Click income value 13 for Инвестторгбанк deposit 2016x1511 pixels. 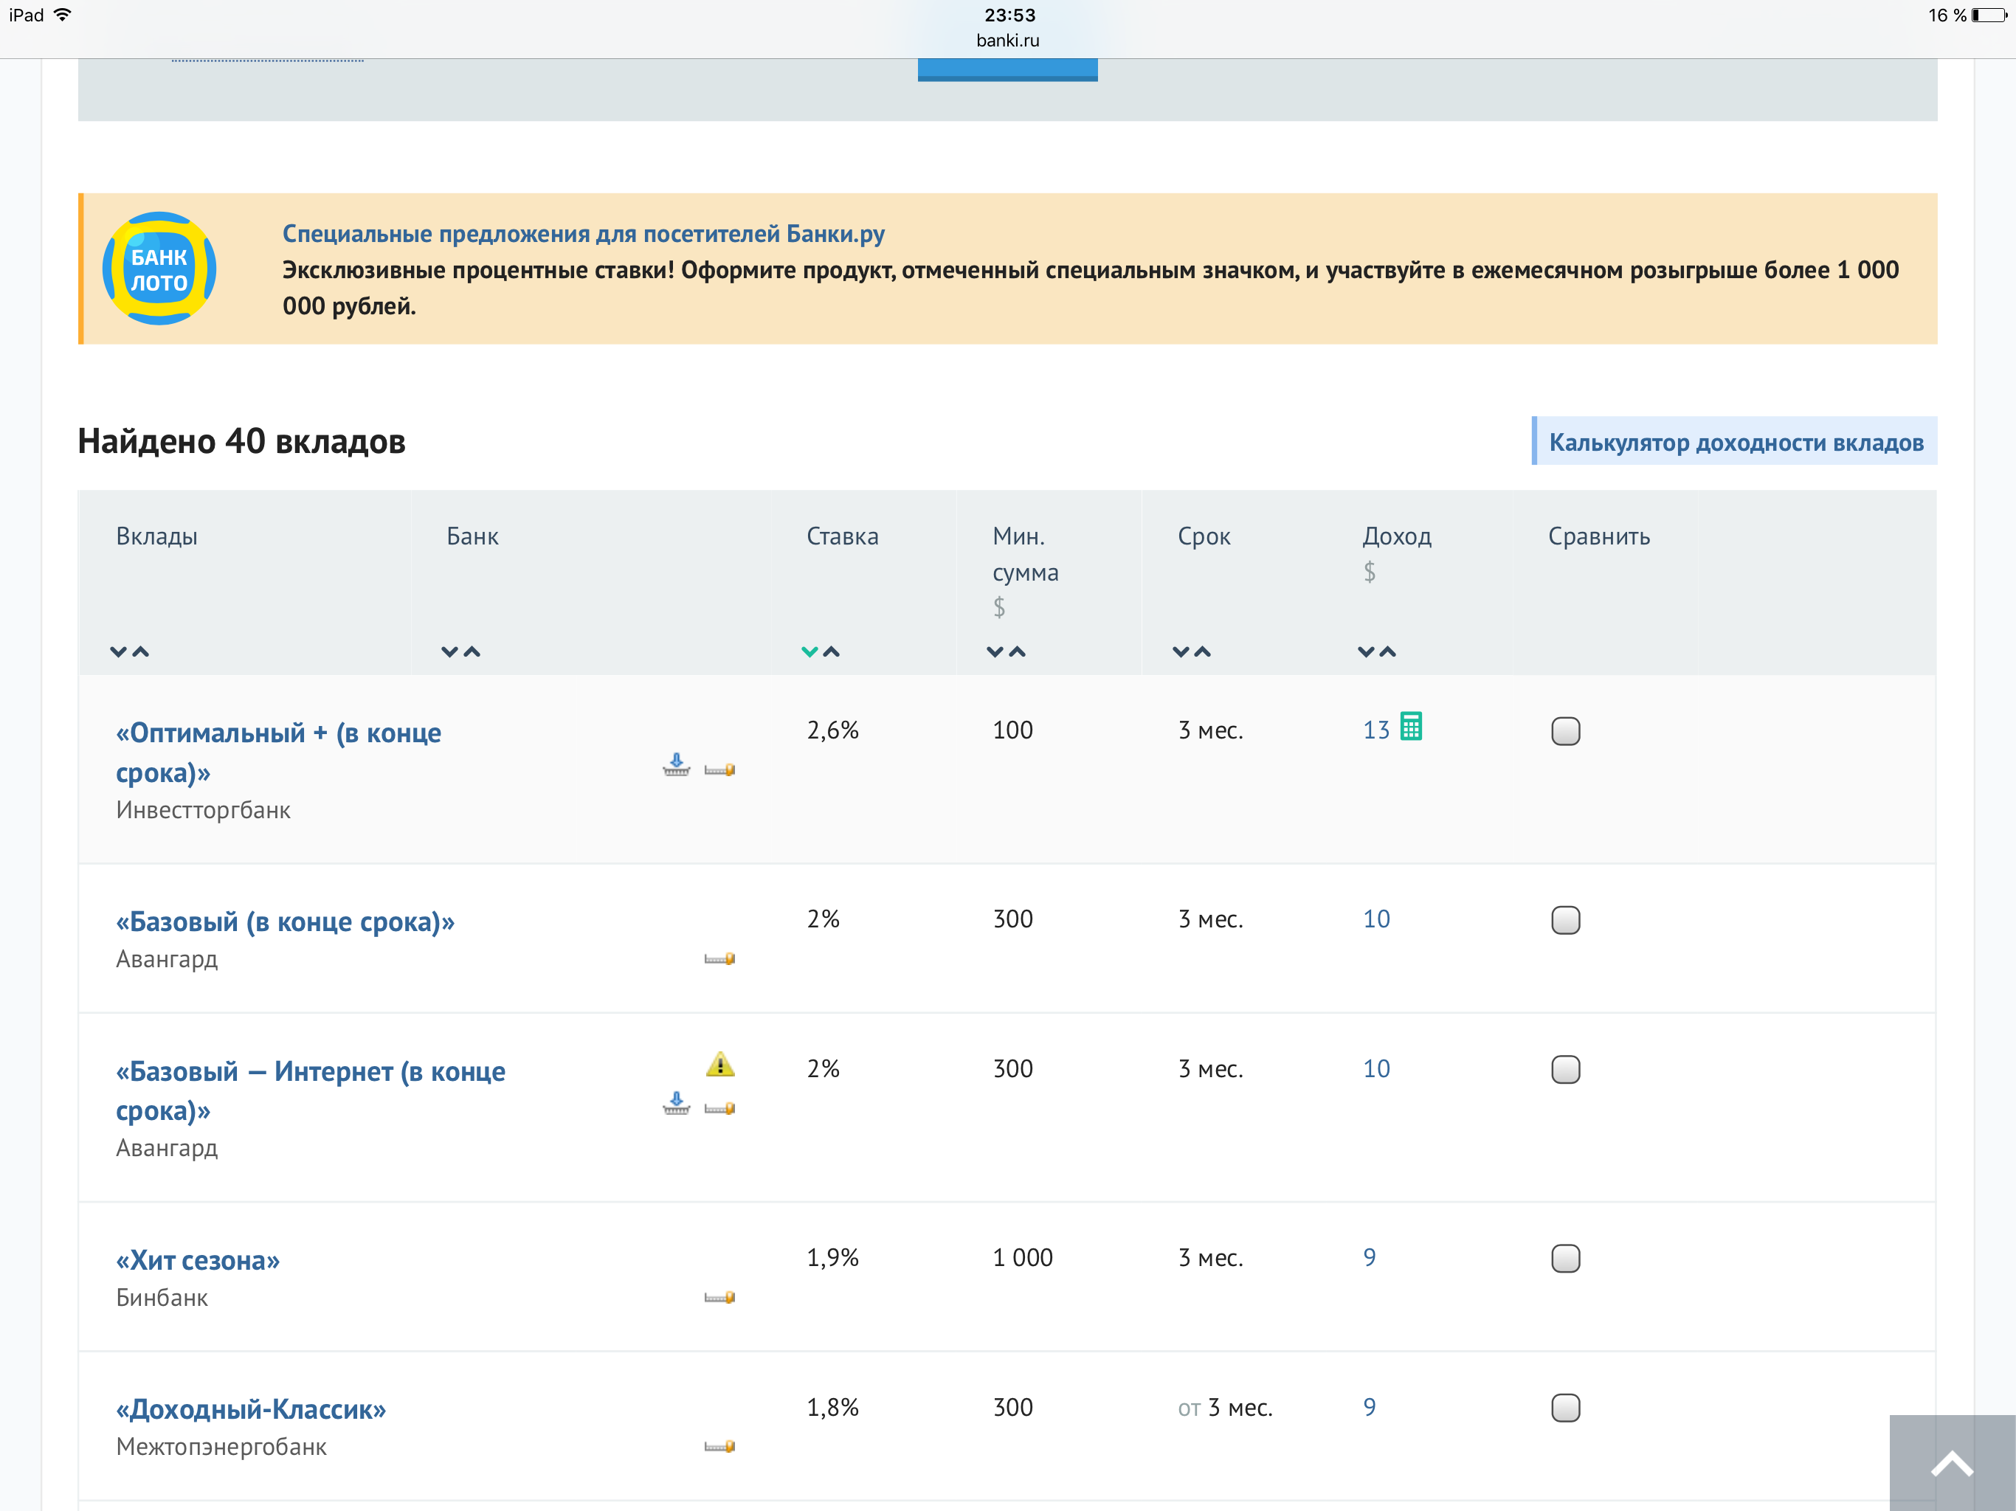(1376, 730)
